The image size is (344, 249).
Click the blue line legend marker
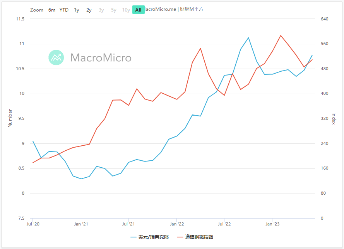pos(133,237)
